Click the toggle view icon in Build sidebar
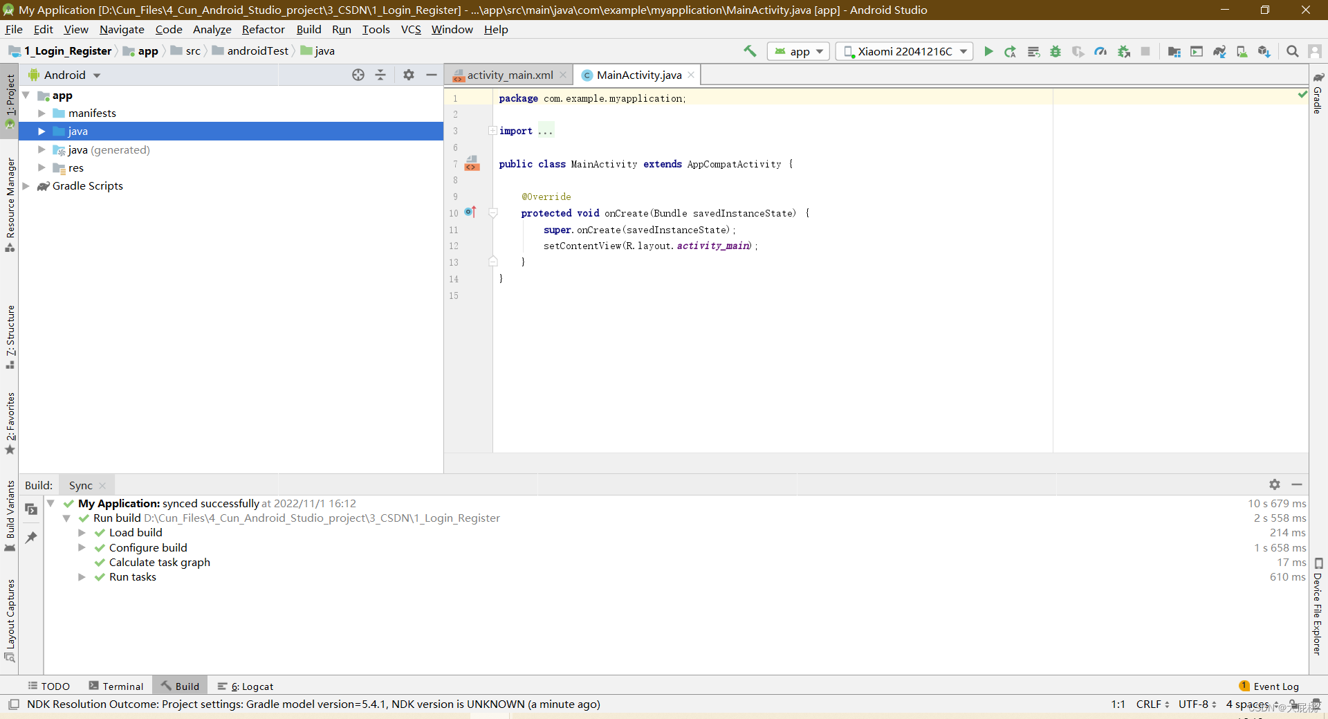Viewport: 1328px width, 719px height. [x=31, y=509]
